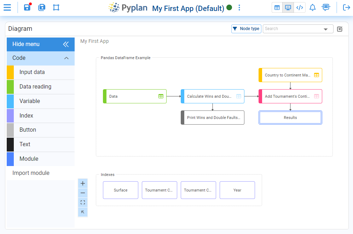This screenshot has width=353, height=234.
Task: Select the Data reading node type
Action: pyautogui.click(x=35, y=87)
